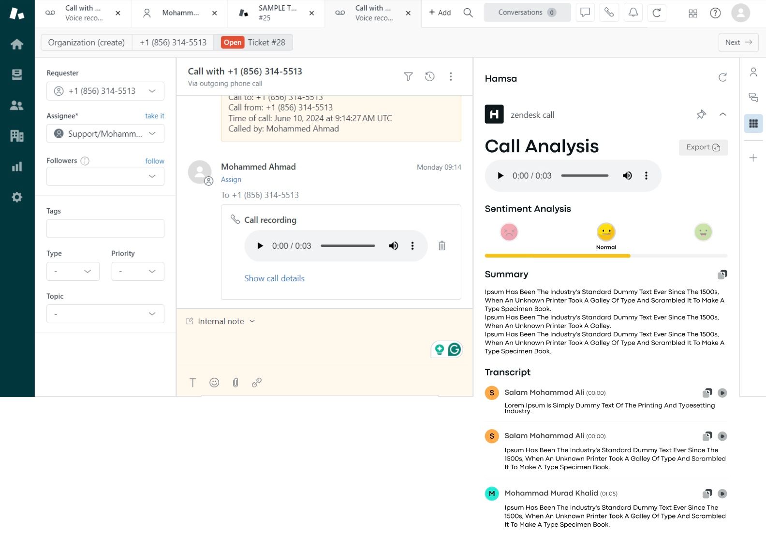Open the Home icon in left sidebar
This screenshot has width=766, height=547.
[17, 44]
